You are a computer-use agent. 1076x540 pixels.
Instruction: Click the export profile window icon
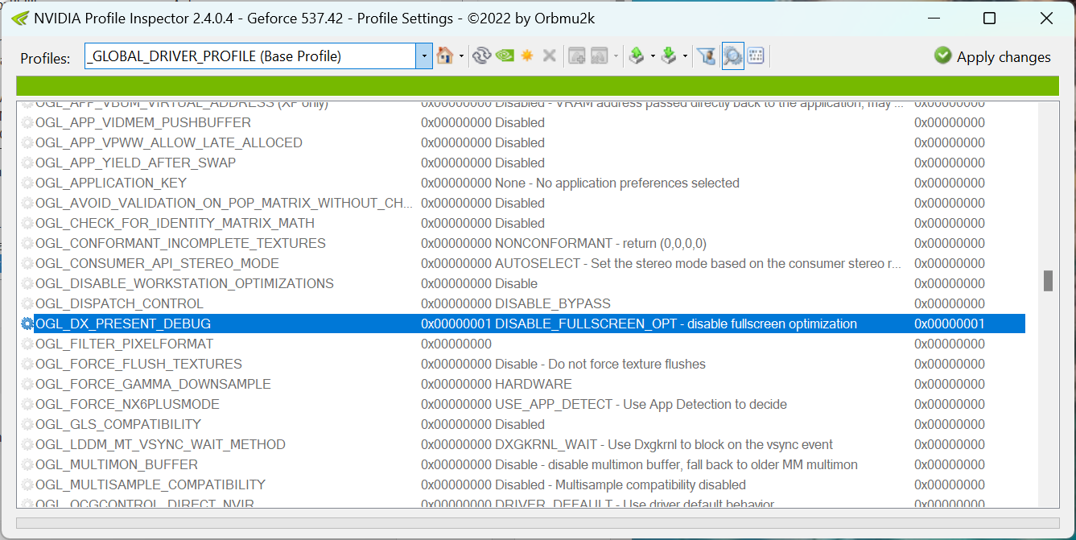(598, 56)
